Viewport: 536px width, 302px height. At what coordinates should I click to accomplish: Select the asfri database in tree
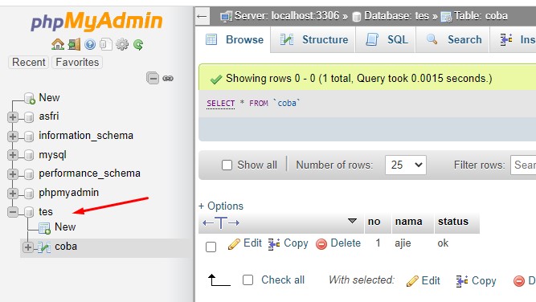[x=49, y=116]
